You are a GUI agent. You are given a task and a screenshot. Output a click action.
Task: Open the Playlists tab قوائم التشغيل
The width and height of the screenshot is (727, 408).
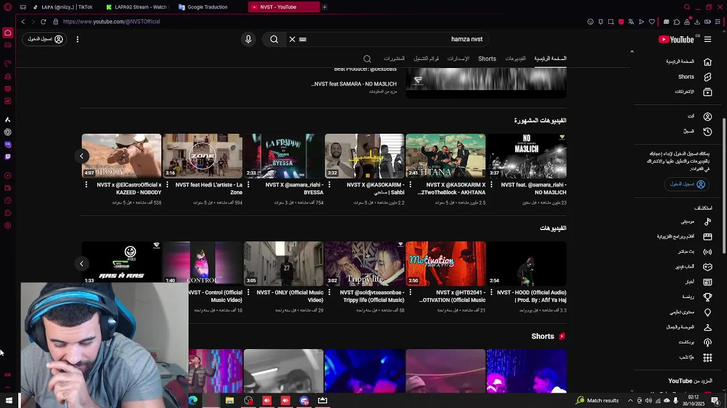pyautogui.click(x=426, y=58)
